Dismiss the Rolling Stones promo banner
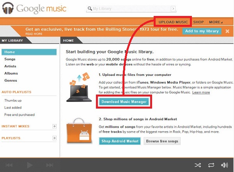Image resolution: width=234 pixels, height=172 pixels. tap(227, 31)
